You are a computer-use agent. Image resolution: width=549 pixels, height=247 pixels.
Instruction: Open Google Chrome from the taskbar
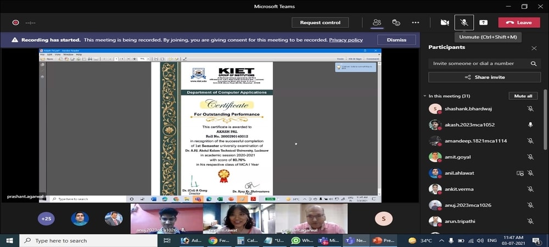[x=209, y=240]
